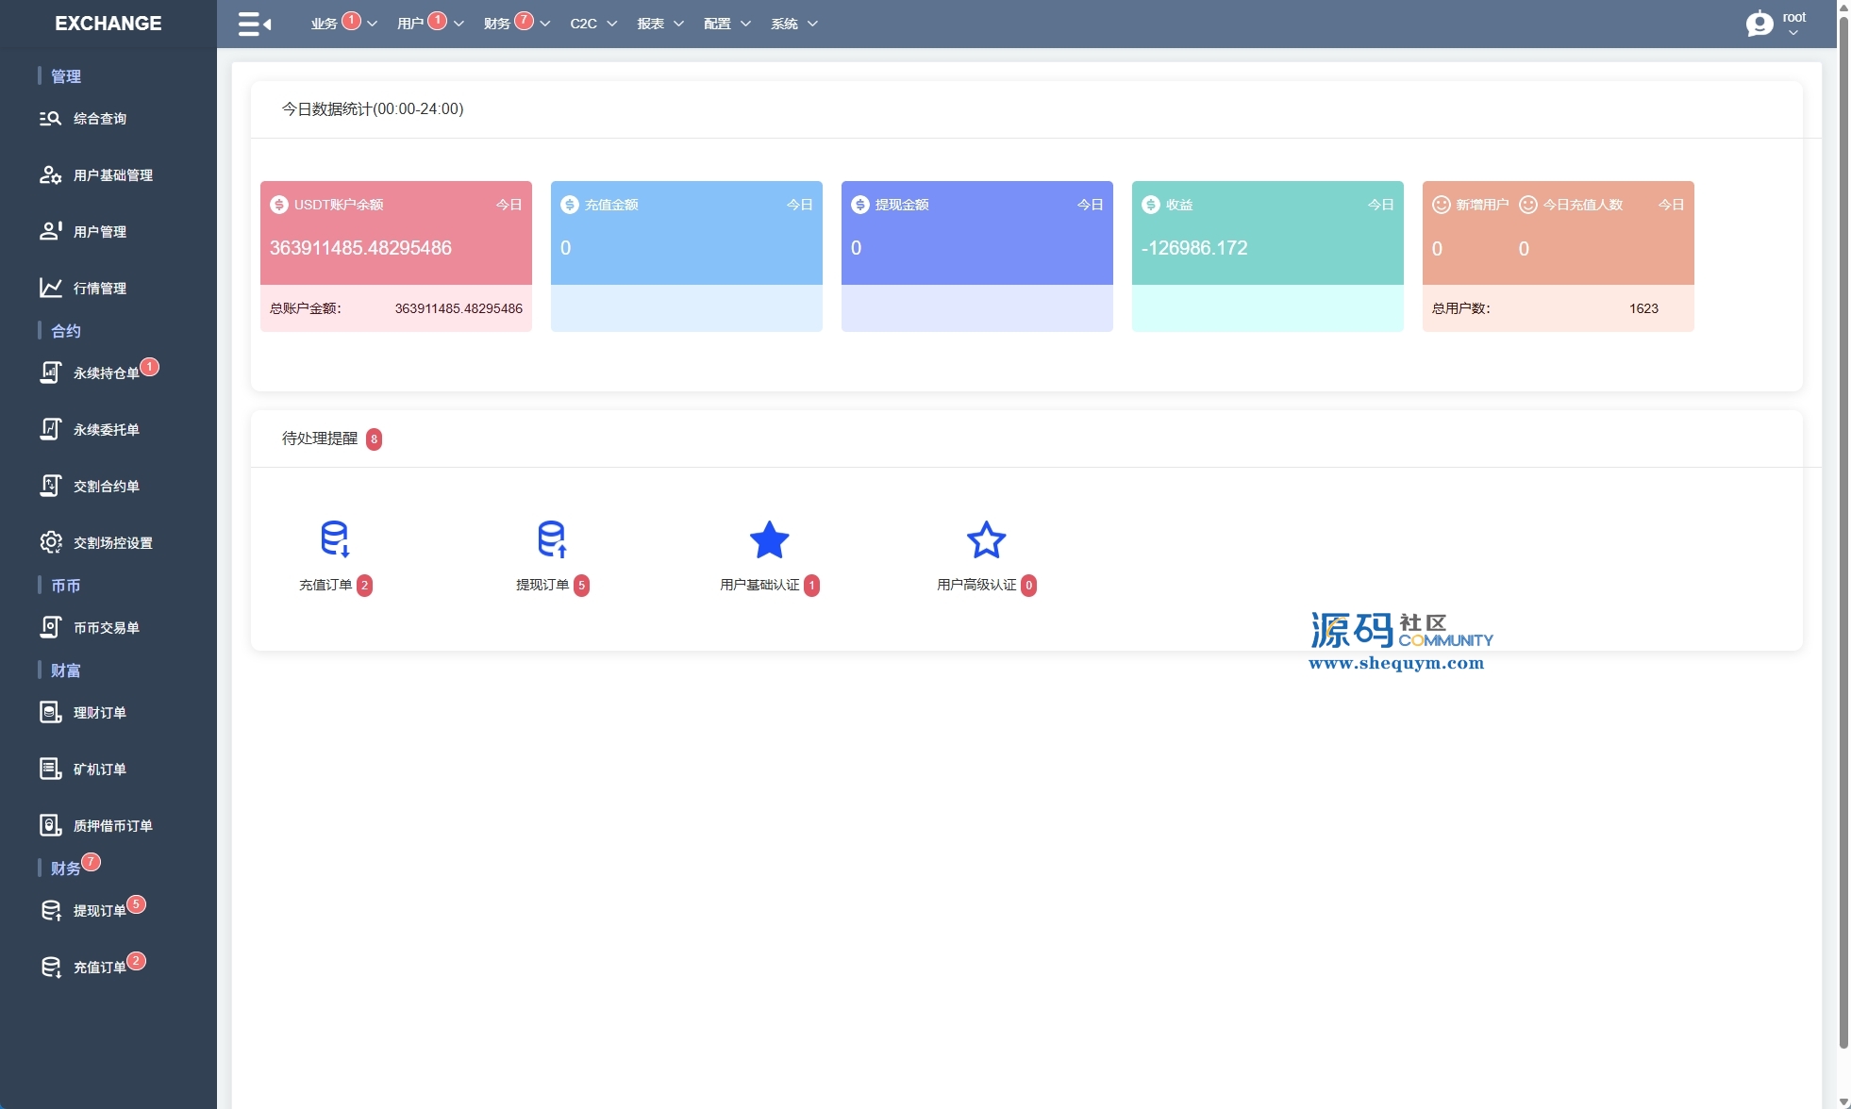Collapse the sidebar with the hamburger icon
The width and height of the screenshot is (1851, 1109).
coord(254,24)
